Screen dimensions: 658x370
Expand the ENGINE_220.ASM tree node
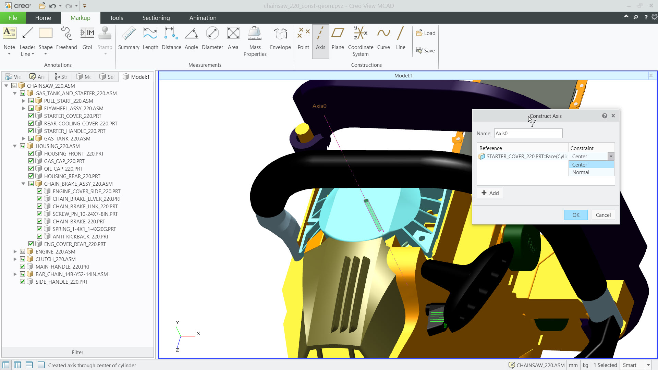click(x=15, y=251)
